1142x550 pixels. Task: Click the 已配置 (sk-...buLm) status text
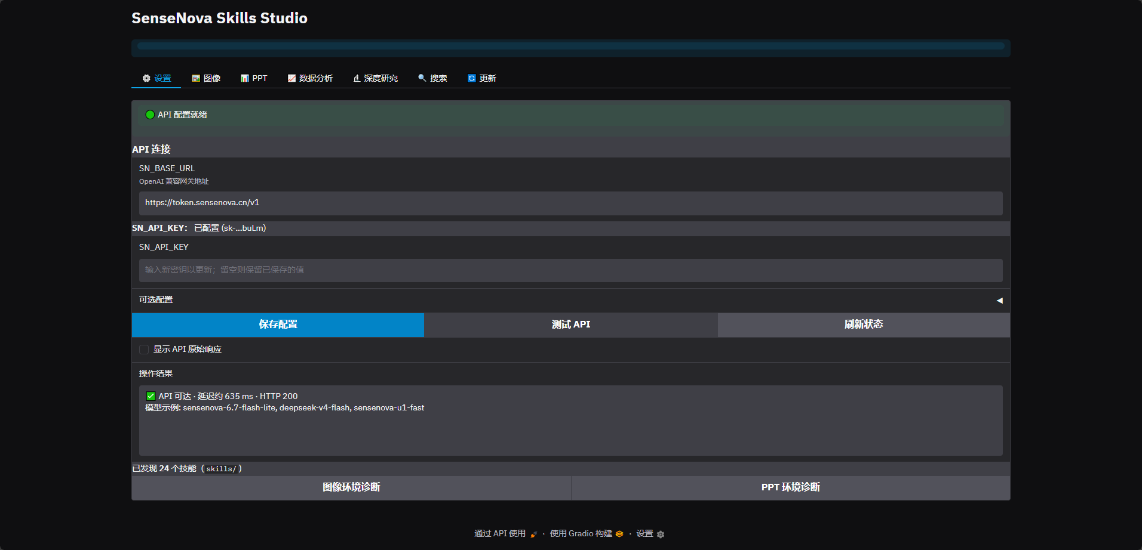point(230,228)
